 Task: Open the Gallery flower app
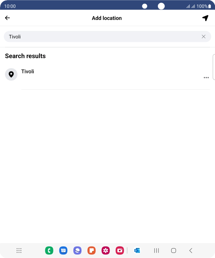106,251
